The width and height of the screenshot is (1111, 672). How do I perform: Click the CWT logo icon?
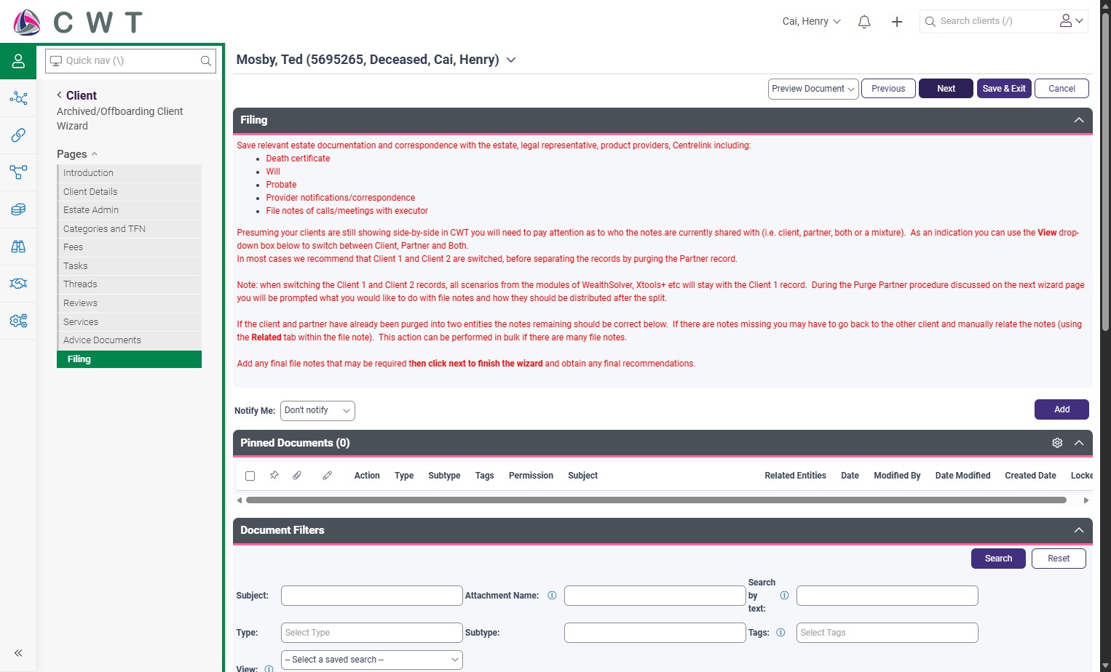coord(27,23)
